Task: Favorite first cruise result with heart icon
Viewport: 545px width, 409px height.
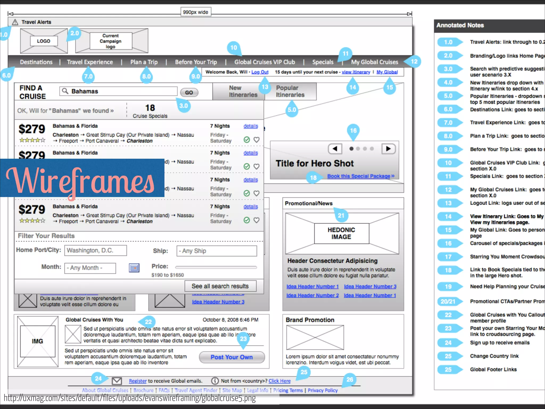Action: 257,140
